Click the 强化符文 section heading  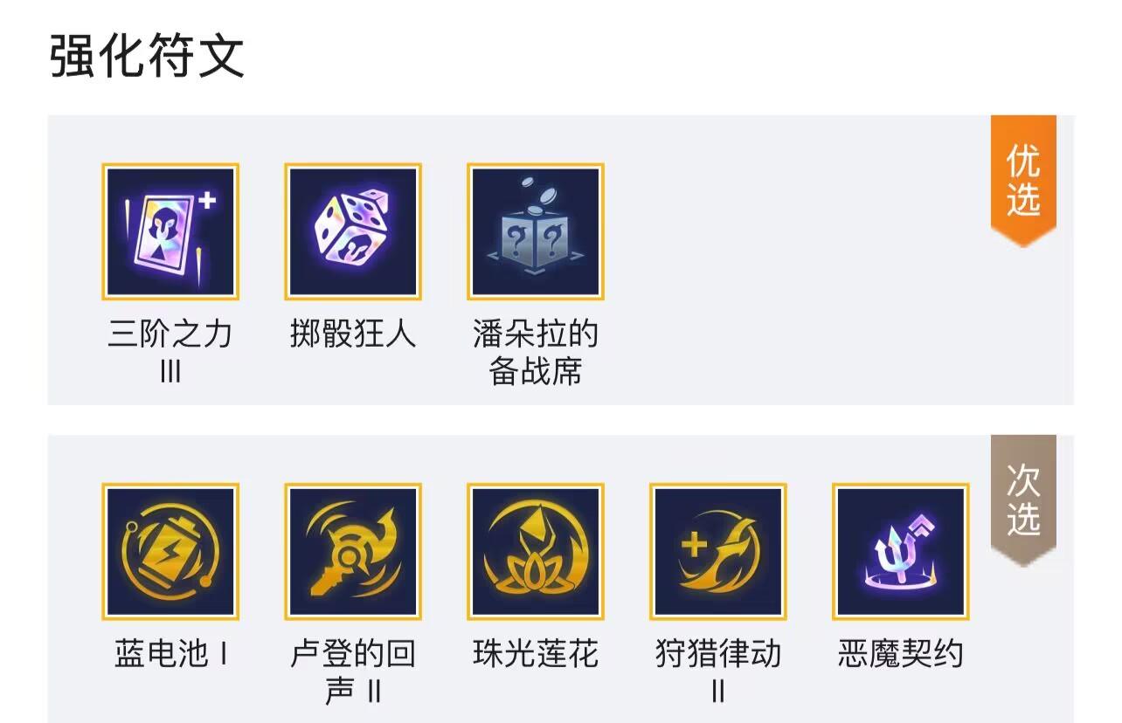[x=147, y=57]
